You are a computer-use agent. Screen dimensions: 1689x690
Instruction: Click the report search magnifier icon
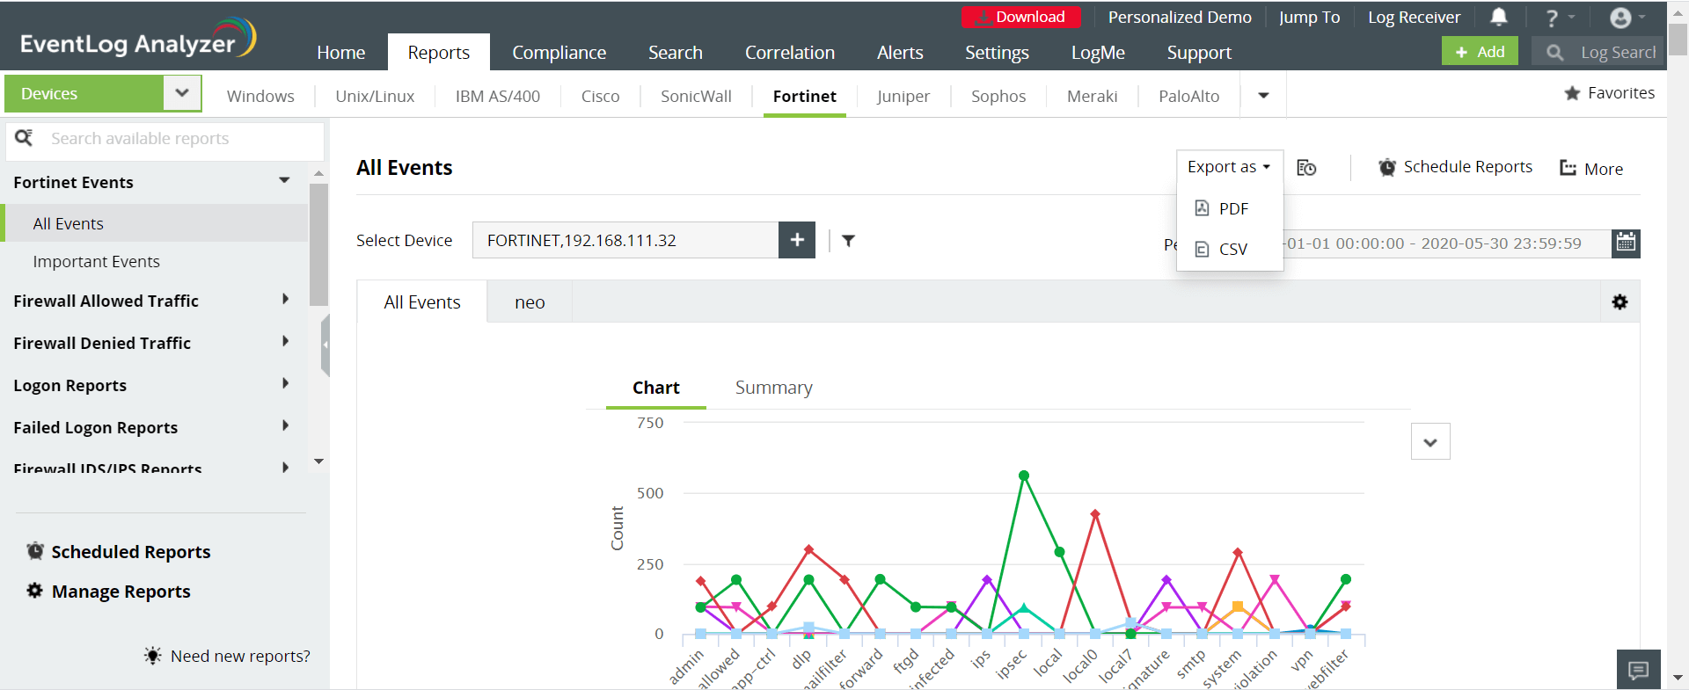pos(24,138)
